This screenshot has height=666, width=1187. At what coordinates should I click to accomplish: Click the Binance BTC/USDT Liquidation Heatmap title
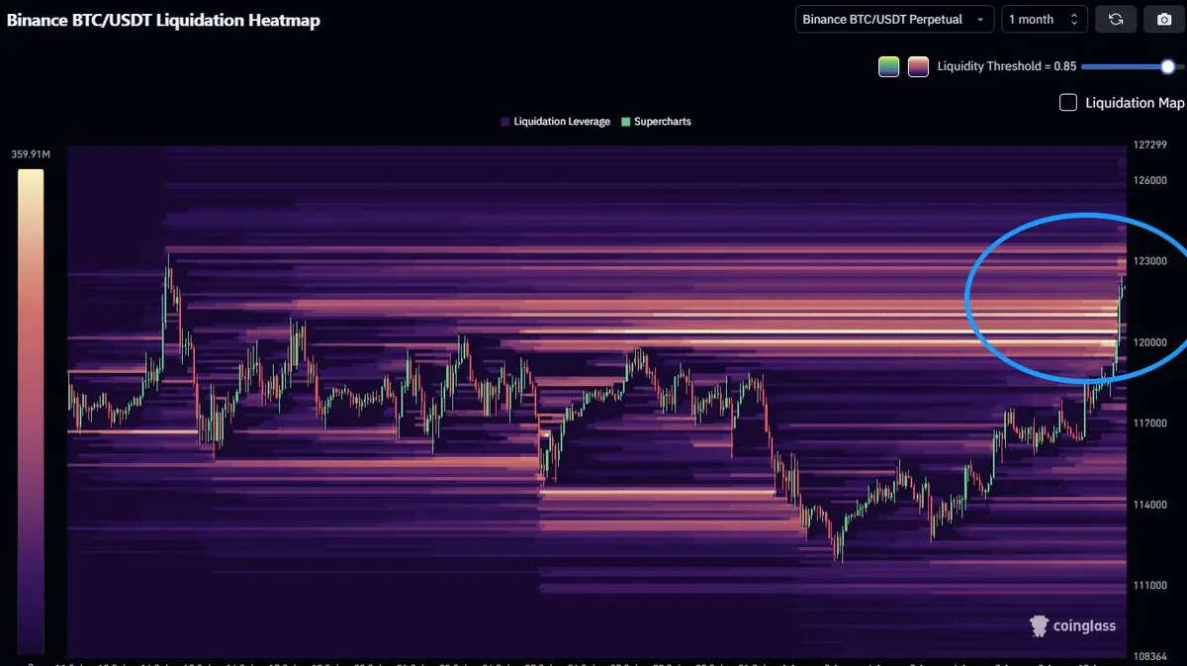pos(163,20)
